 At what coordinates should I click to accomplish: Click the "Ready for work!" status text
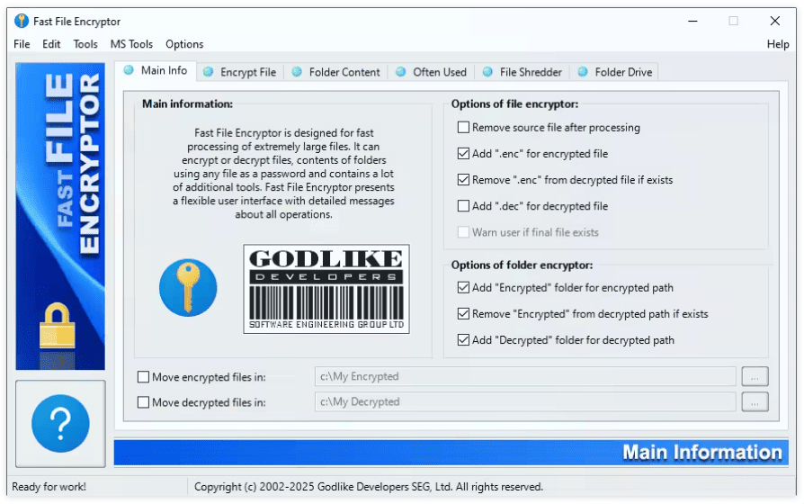coord(49,487)
